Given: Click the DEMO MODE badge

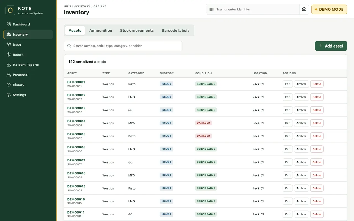Looking at the screenshot, I should (x=329, y=9).
